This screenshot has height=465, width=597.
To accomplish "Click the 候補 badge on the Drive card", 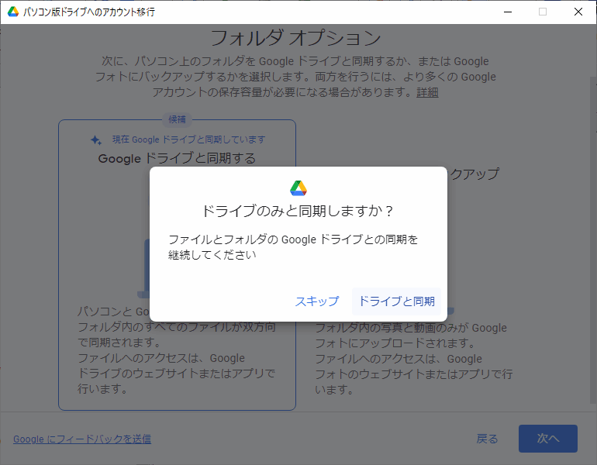I will tap(177, 119).
